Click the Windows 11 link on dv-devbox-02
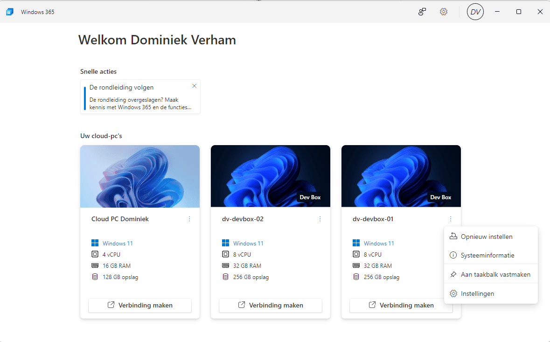 [x=248, y=243]
